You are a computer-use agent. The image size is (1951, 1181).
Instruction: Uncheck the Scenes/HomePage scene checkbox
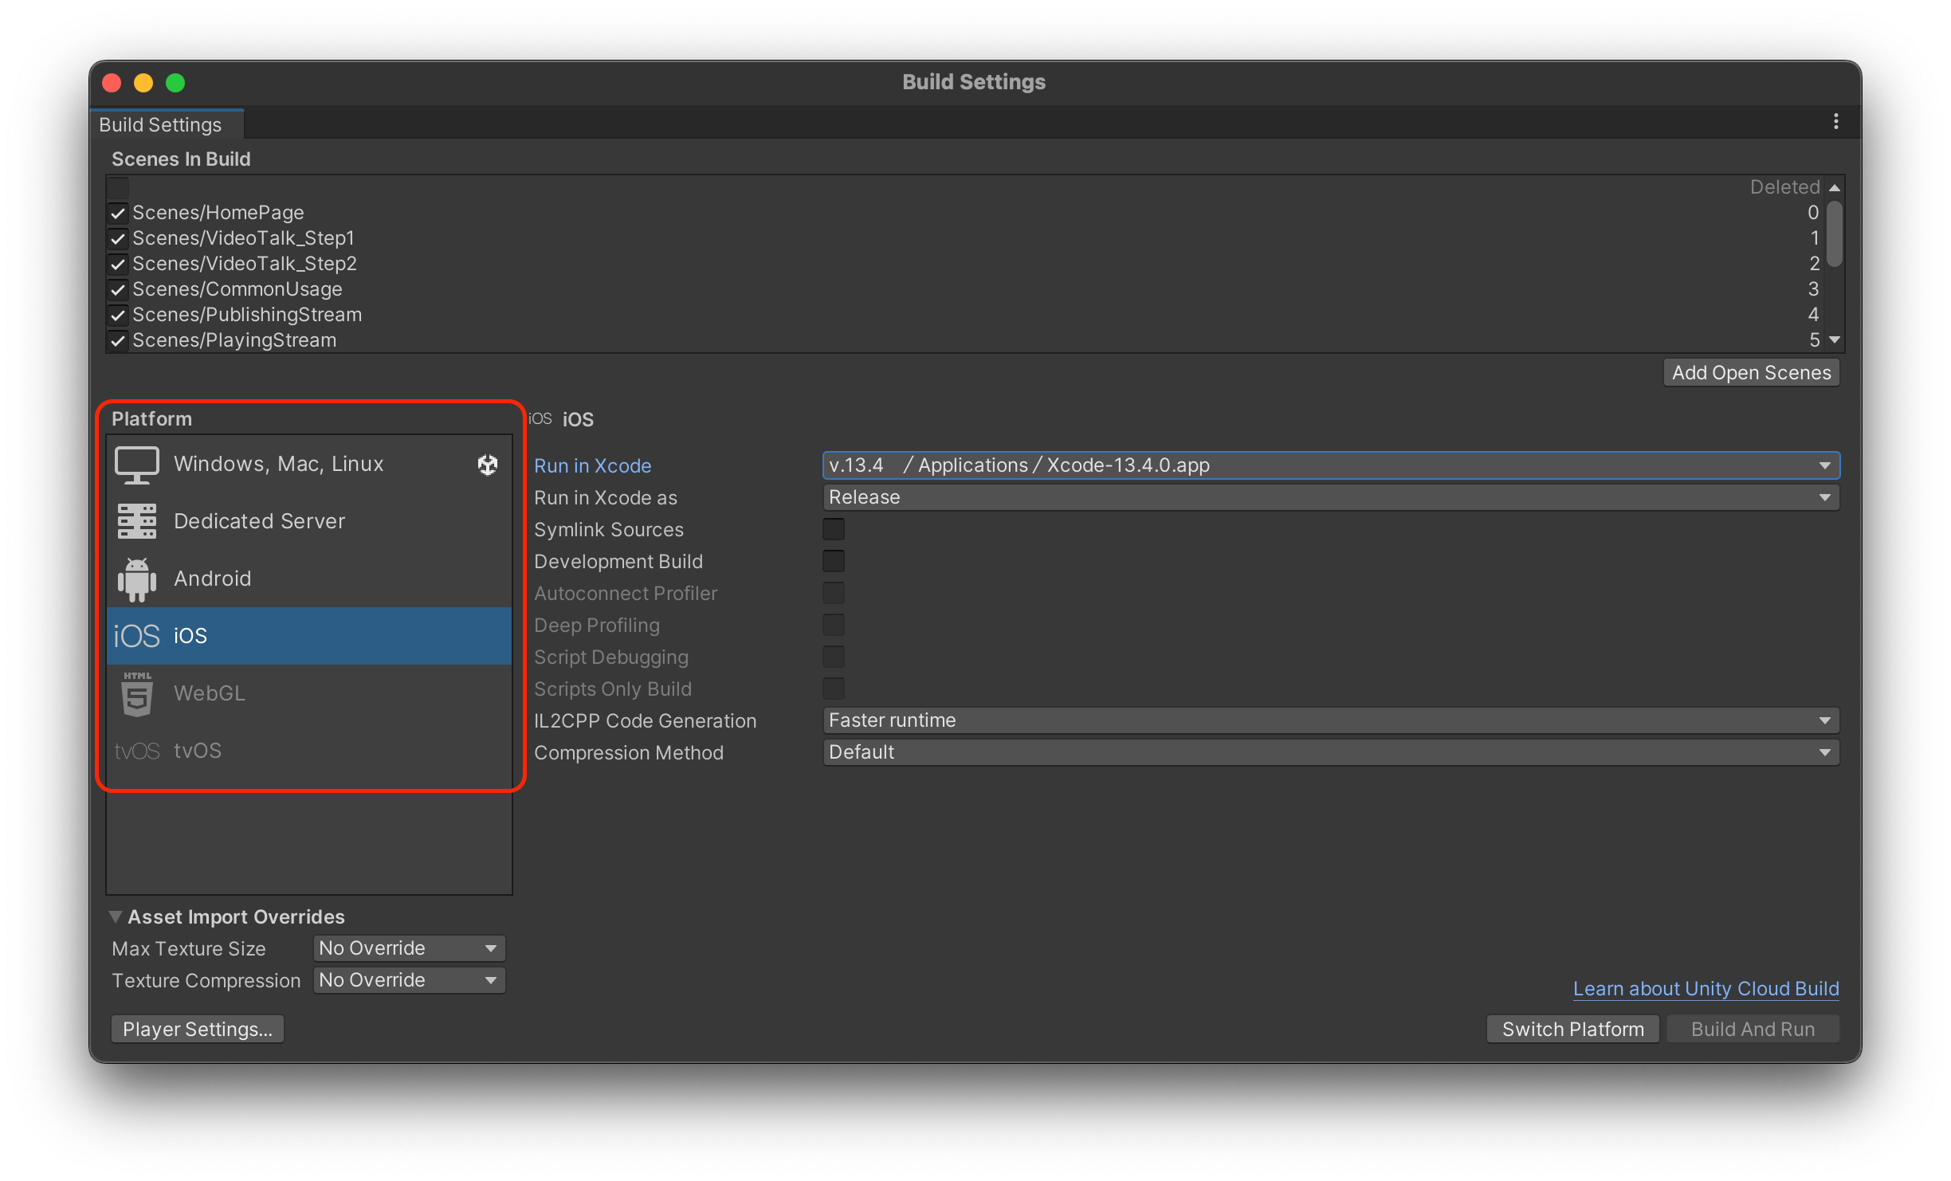[118, 214]
